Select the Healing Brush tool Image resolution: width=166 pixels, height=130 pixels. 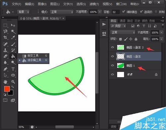coord(5,44)
